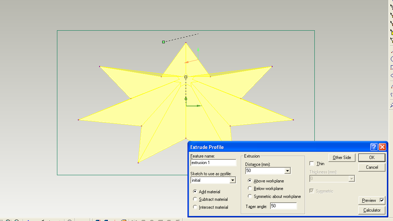393x221 pixels.
Task: Choose Below workplane radio button
Action: [x=250, y=188]
